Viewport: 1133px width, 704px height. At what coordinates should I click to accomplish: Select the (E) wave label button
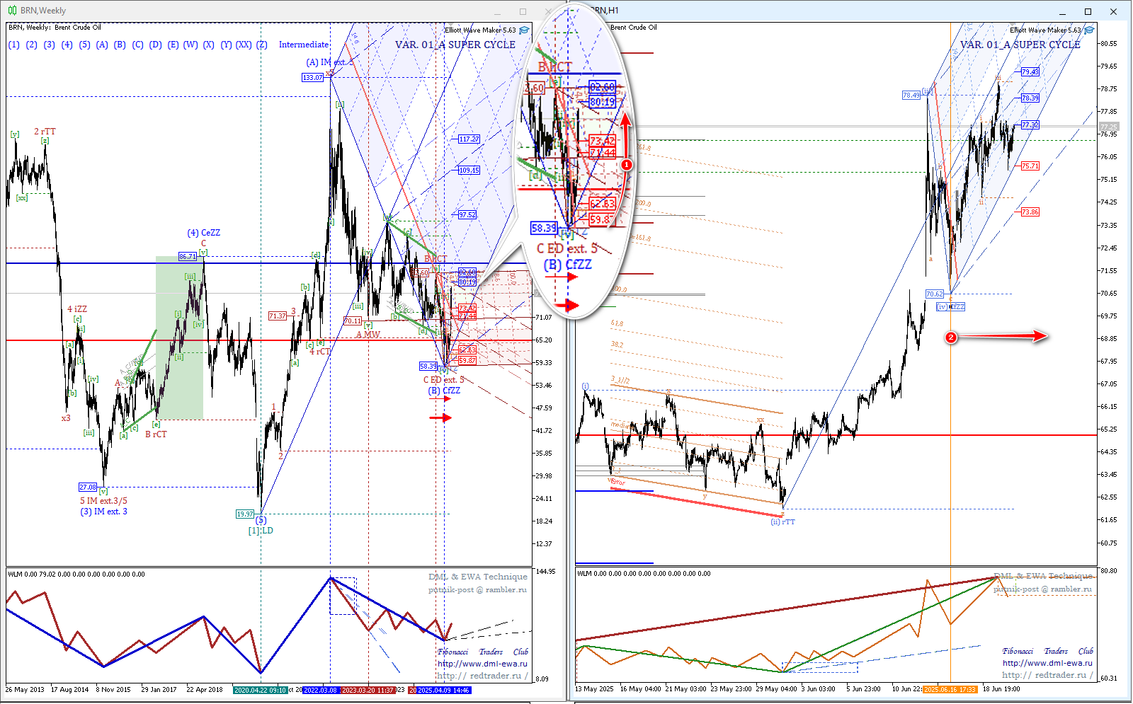coord(173,45)
